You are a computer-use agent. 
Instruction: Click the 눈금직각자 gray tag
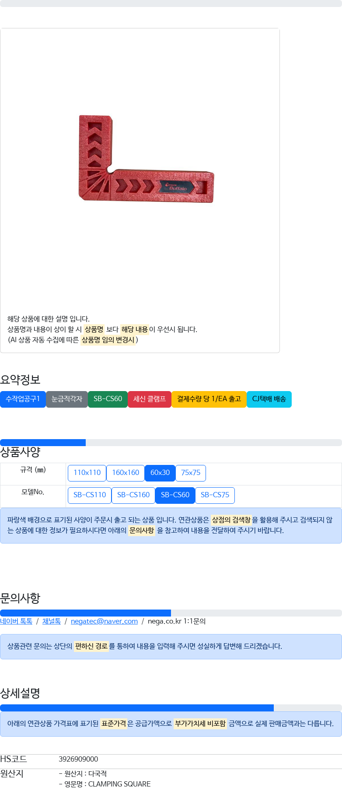(67, 399)
